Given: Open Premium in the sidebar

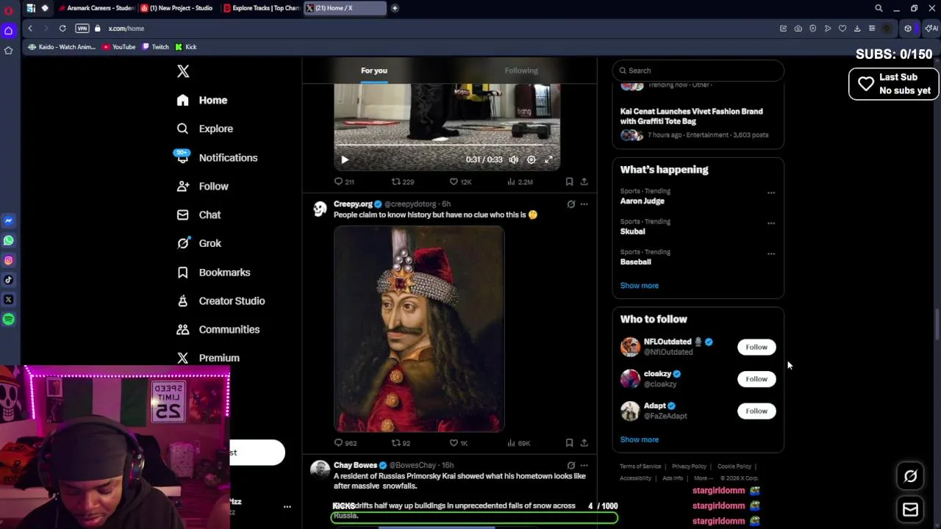Looking at the screenshot, I should click(x=209, y=358).
